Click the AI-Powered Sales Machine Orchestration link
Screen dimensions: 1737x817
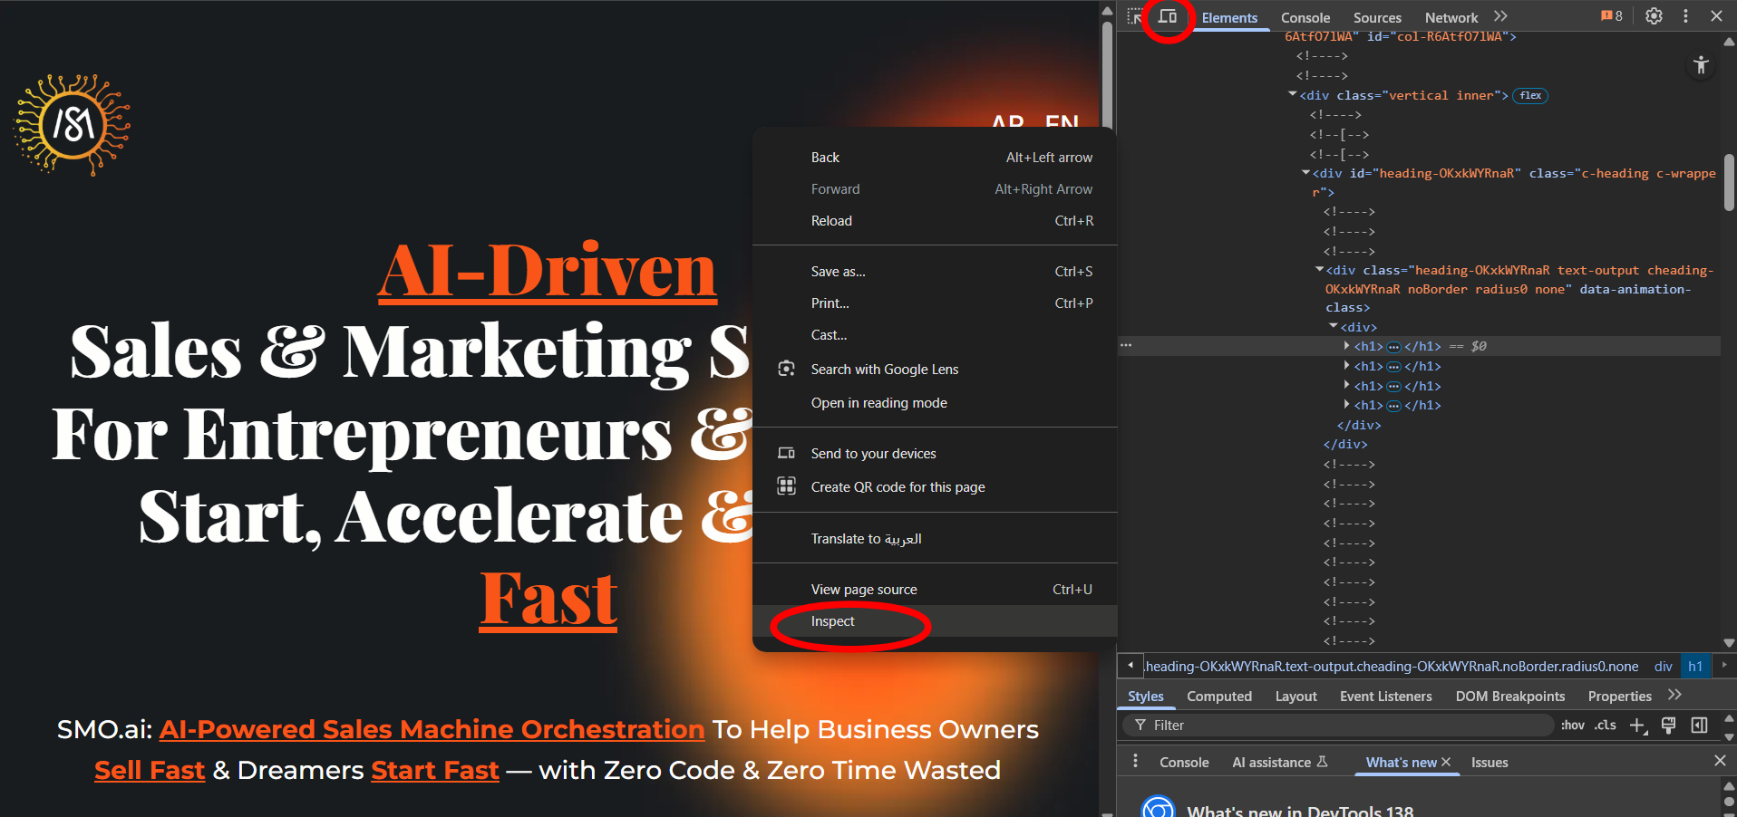(432, 729)
